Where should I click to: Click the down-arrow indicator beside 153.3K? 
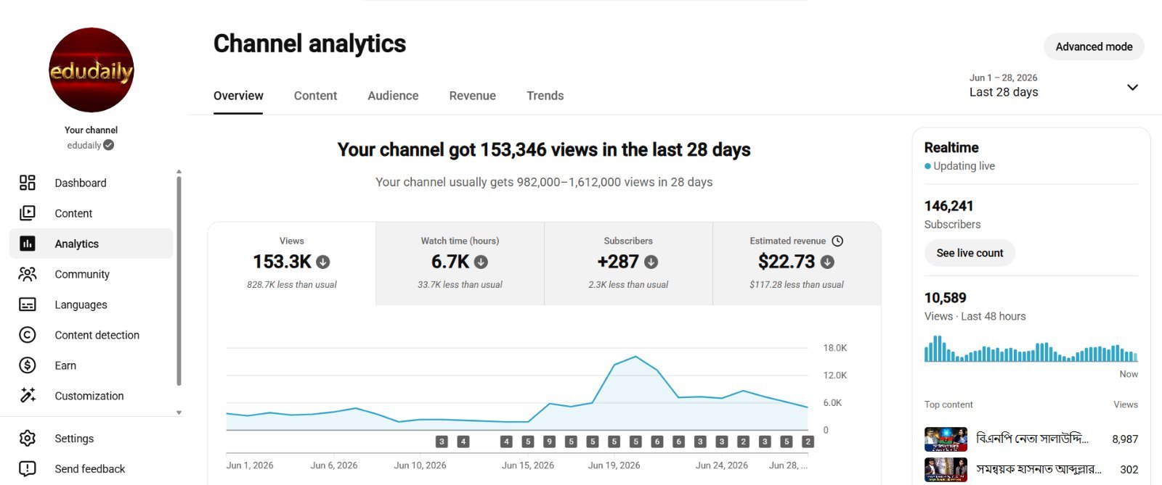323,262
